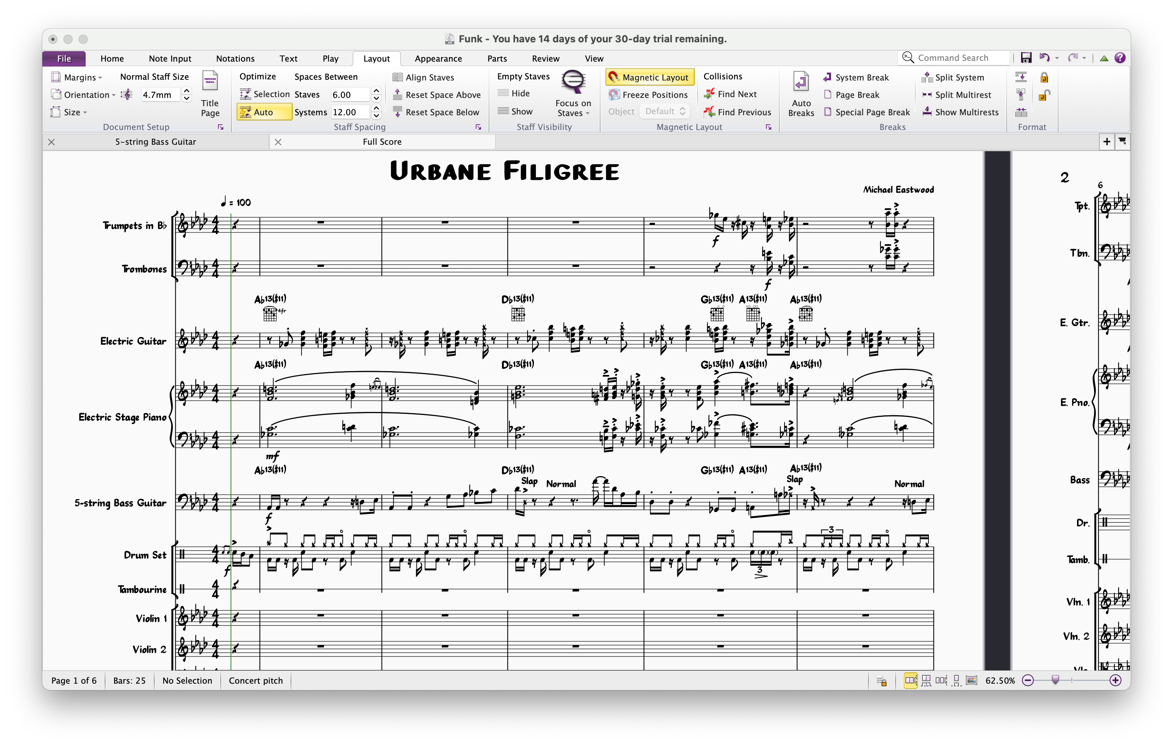
Task: Switch to the Full Score document tab
Action: pos(382,142)
